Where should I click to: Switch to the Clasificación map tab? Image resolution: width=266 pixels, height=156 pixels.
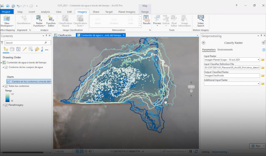63,35
